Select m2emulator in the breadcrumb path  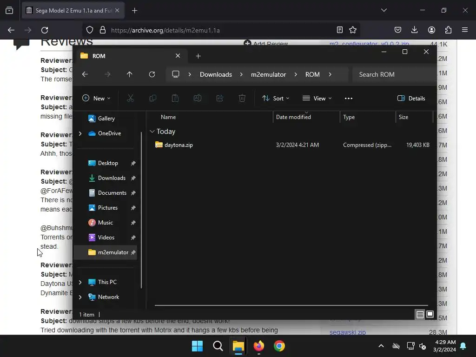pos(268,74)
